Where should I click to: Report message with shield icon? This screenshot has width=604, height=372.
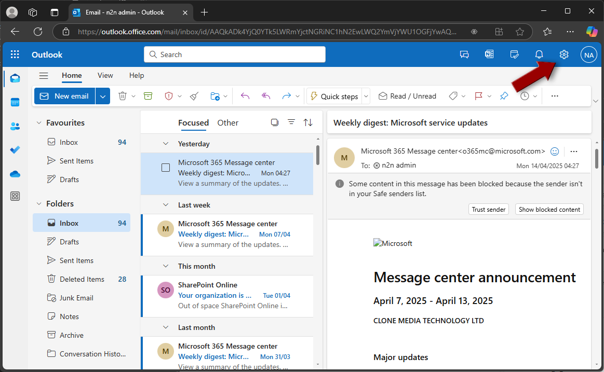click(169, 96)
